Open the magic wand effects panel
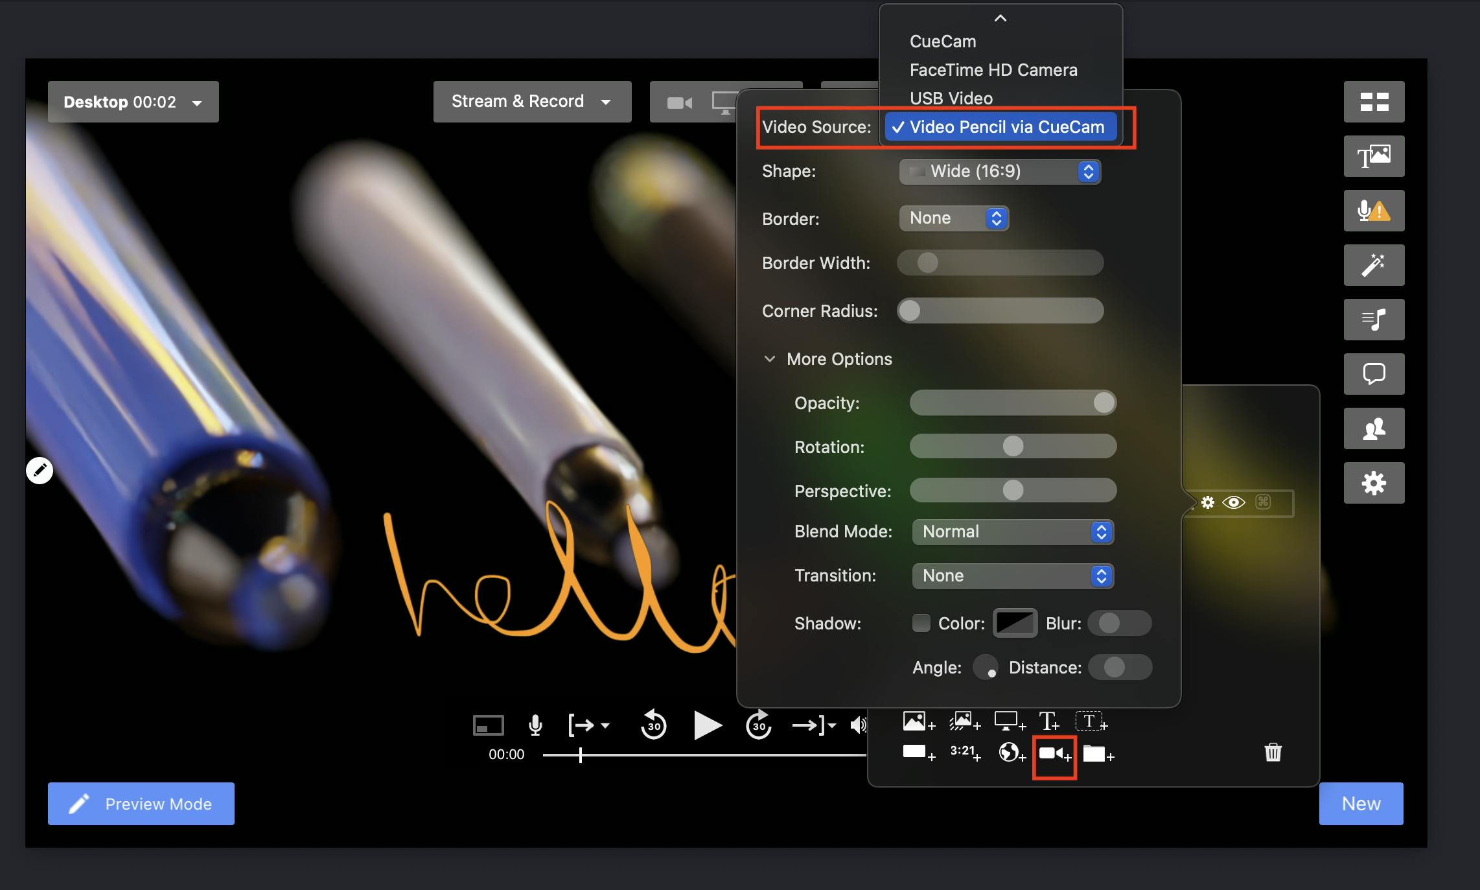Image resolution: width=1480 pixels, height=890 pixels. (x=1373, y=265)
